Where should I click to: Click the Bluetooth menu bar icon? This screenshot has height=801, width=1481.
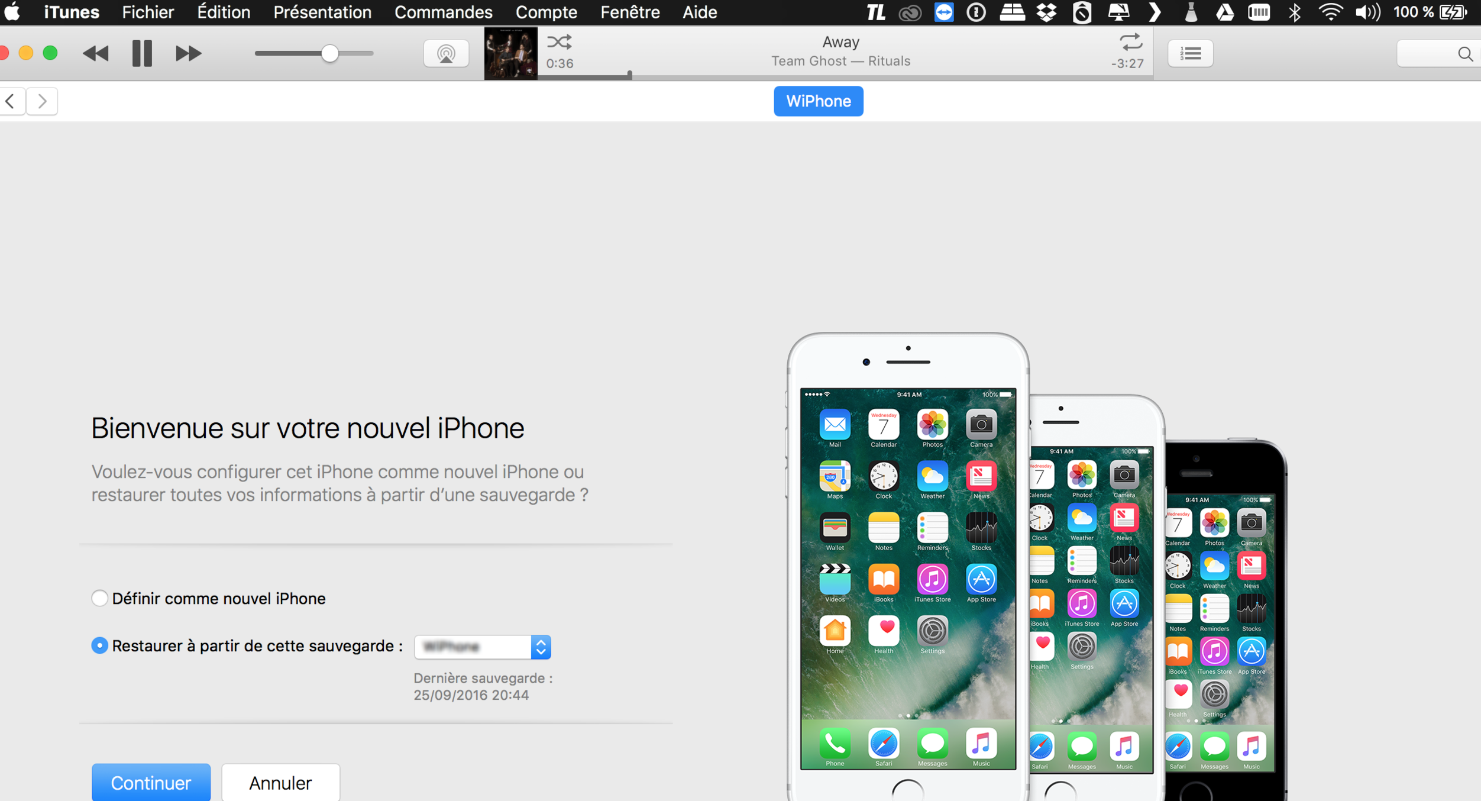[1294, 12]
